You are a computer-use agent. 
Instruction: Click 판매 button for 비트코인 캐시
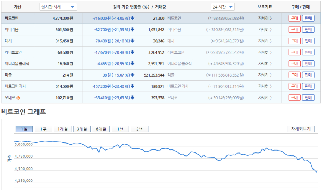tap(308, 86)
